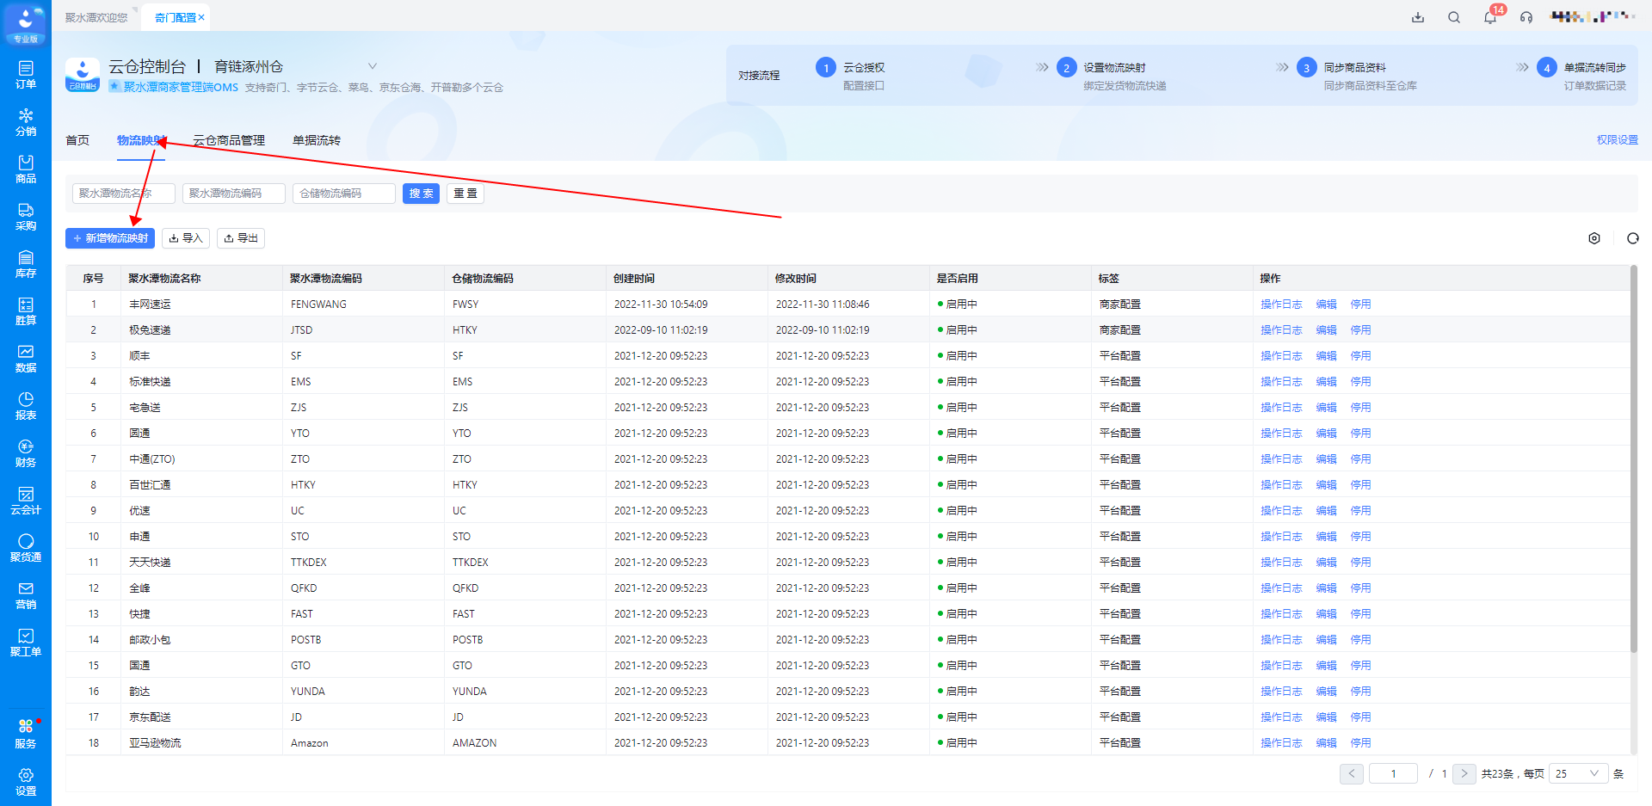This screenshot has width=1652, height=806.
Task: Click 停用 for the 中通(ZTO) row
Action: pos(1360,458)
